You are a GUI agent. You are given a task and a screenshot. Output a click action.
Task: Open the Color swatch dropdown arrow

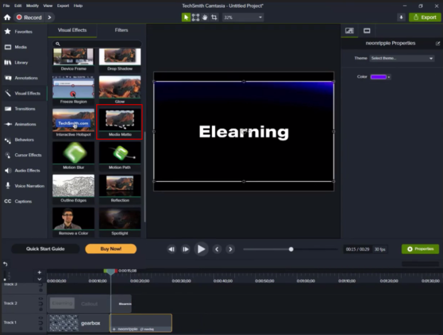[389, 77]
